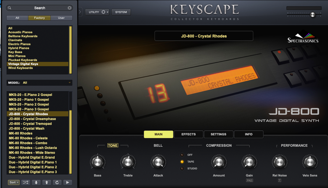Adjust the Bass knob
The image size is (328, 188).
pyautogui.click(x=97, y=162)
